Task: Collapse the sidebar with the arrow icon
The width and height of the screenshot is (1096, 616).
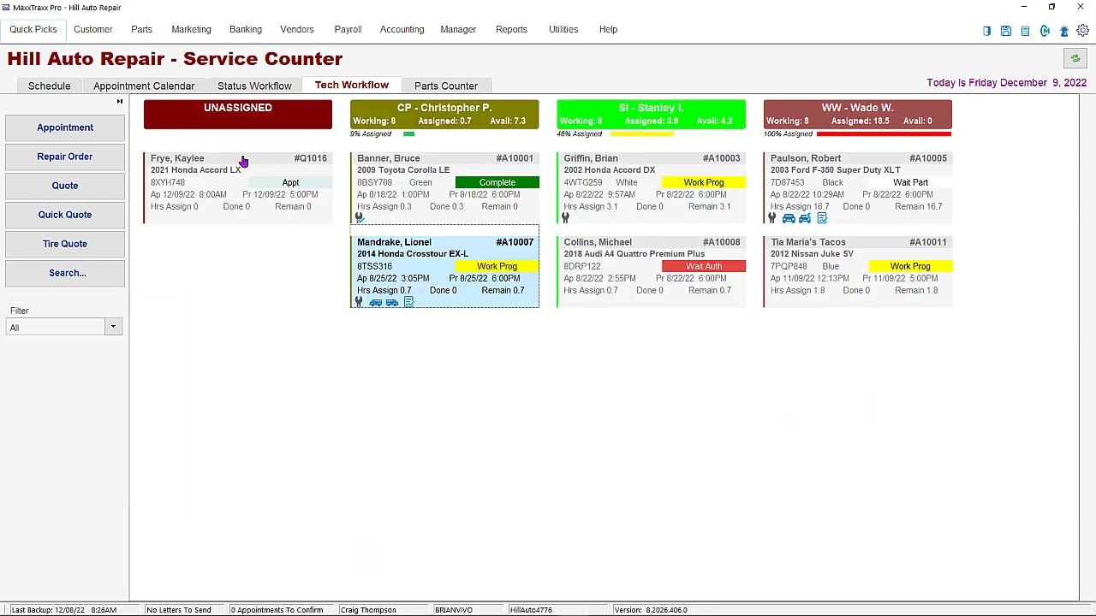Action: 120,102
